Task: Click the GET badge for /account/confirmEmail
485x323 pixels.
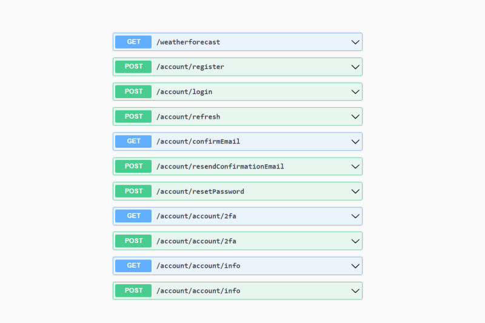Action: point(133,141)
